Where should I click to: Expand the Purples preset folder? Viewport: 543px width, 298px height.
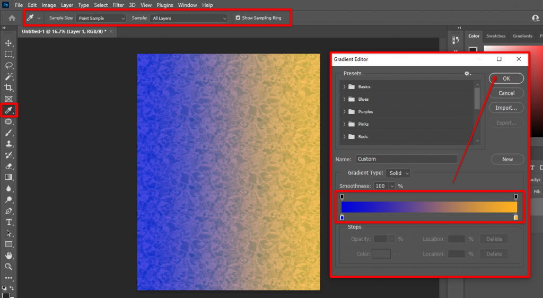pyautogui.click(x=345, y=112)
